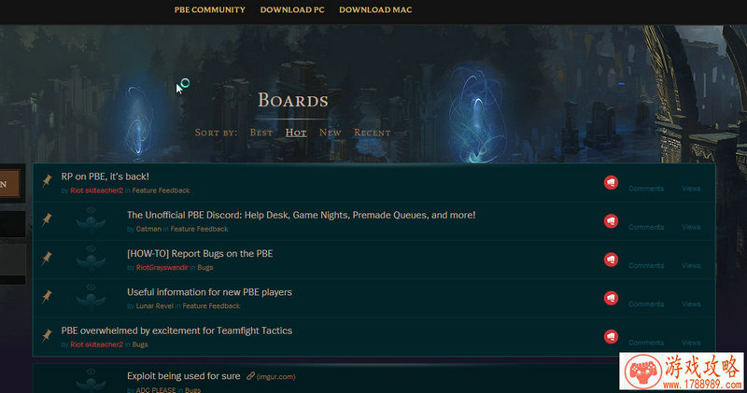Open the [HOW-TO] Report Bugs on the PBE thread
The height and width of the screenshot is (393, 747).
(200, 253)
